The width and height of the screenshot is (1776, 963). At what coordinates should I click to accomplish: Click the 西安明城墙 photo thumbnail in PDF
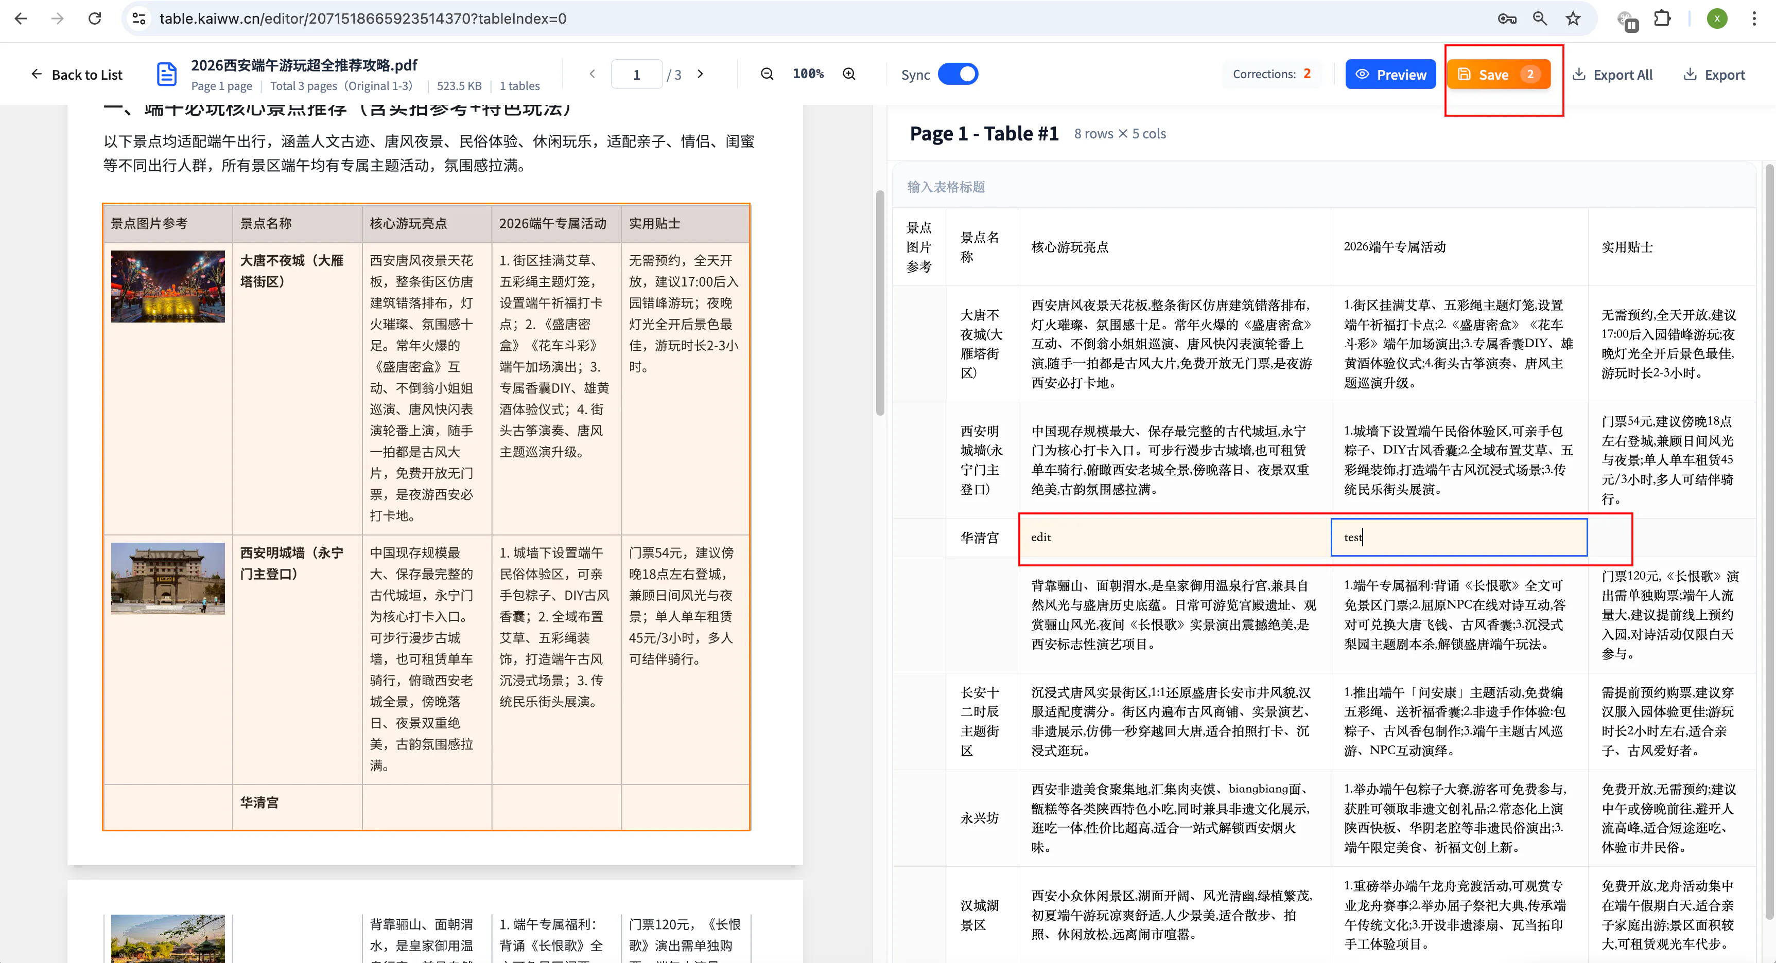point(167,579)
